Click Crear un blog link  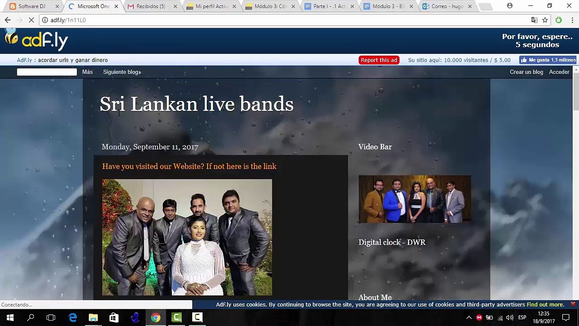(x=526, y=72)
